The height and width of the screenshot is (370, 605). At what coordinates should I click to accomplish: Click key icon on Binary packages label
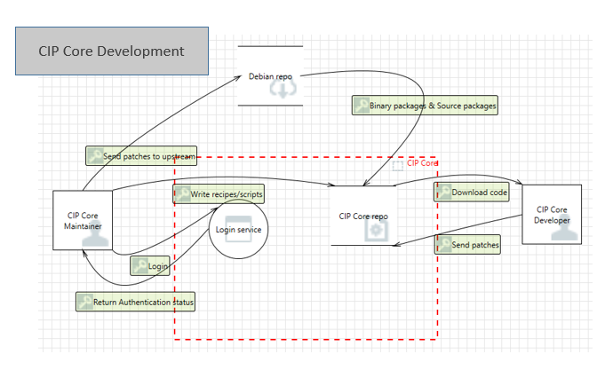click(x=362, y=106)
